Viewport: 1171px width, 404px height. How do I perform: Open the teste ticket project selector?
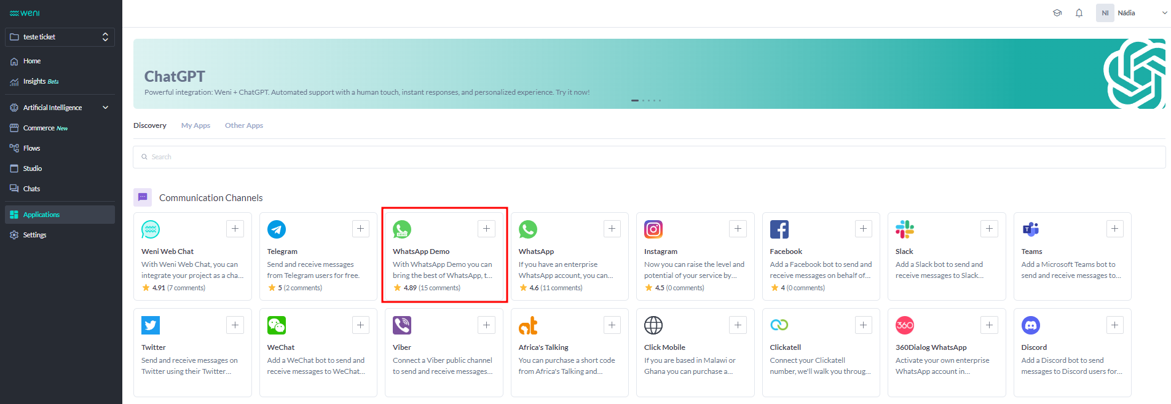pos(60,37)
